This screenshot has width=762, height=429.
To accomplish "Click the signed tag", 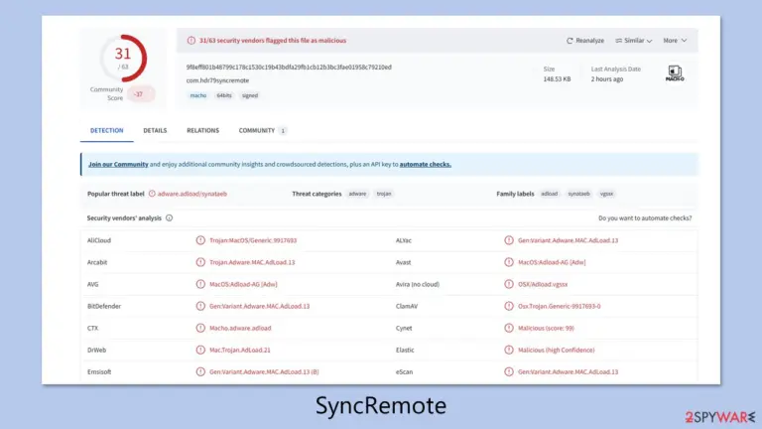I will pos(250,95).
